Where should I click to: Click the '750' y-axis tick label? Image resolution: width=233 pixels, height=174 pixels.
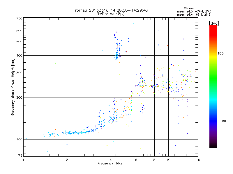(x=20, y=18)
